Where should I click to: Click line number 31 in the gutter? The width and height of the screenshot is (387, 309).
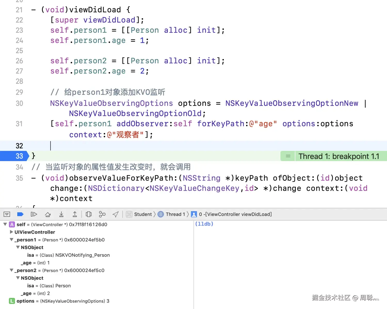[19, 124]
